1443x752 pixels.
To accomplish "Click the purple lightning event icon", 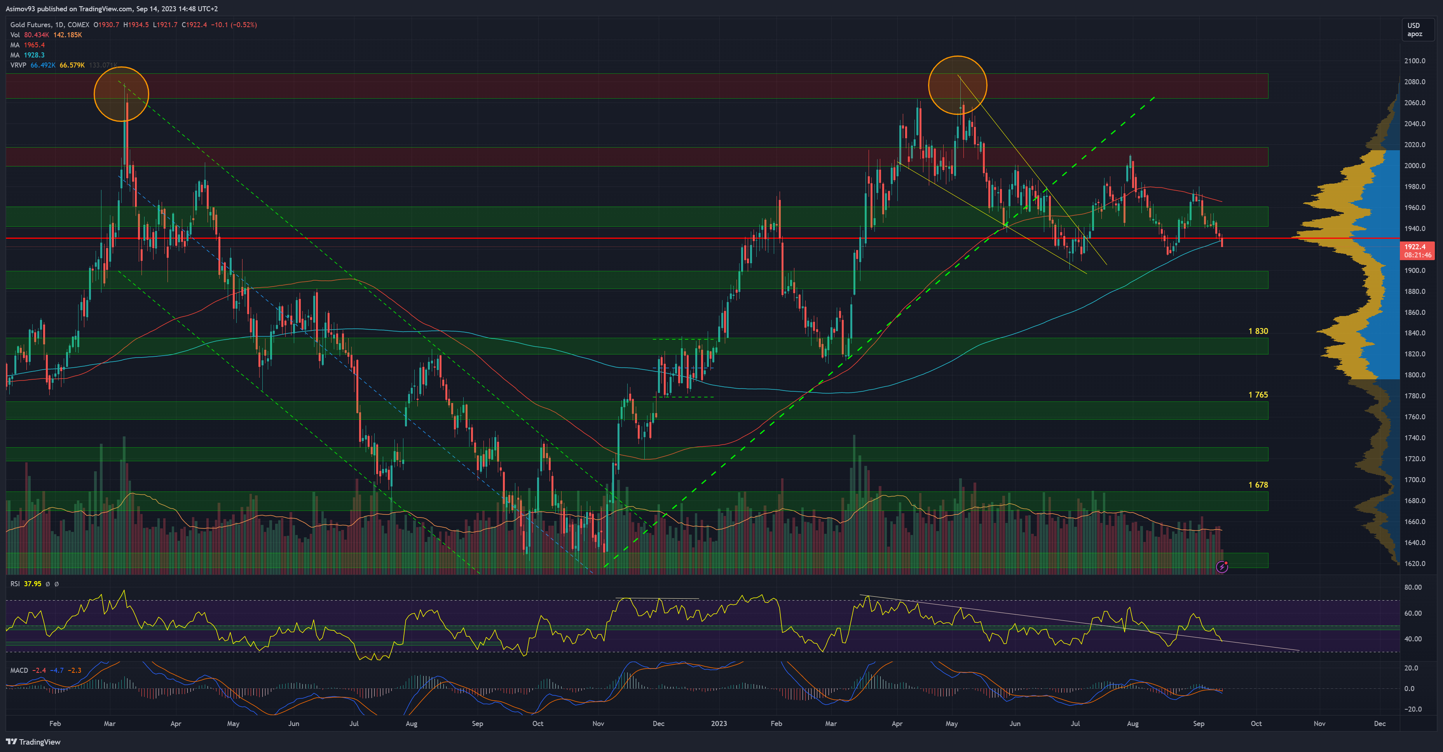I will click(x=1222, y=567).
